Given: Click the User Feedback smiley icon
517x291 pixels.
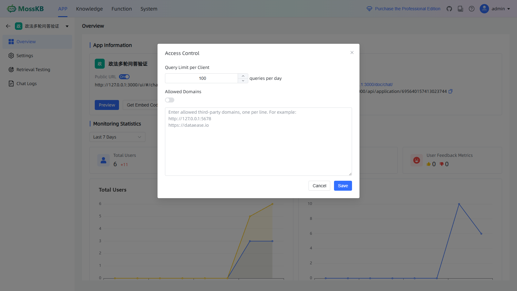Looking at the screenshot, I should (x=417, y=160).
